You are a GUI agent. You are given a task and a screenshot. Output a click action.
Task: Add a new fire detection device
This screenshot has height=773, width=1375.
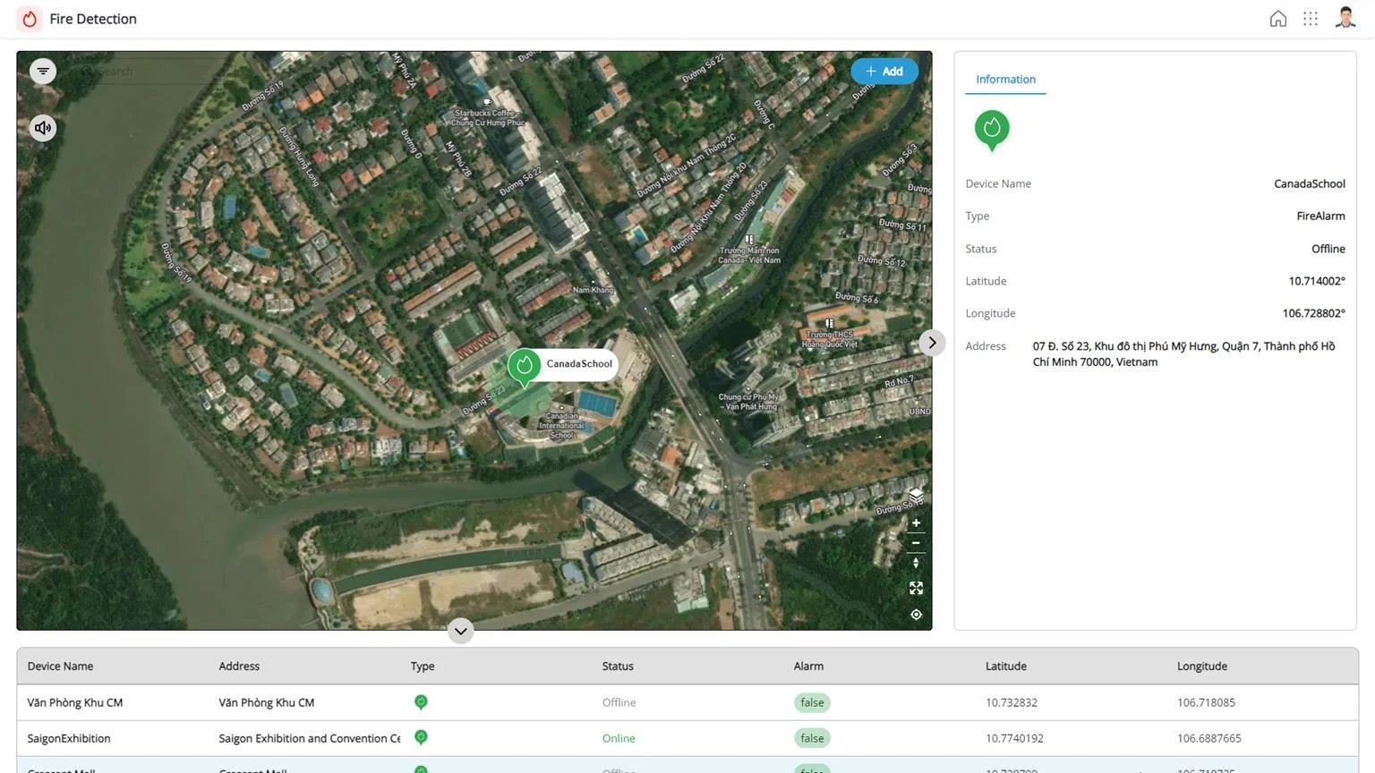tap(884, 72)
